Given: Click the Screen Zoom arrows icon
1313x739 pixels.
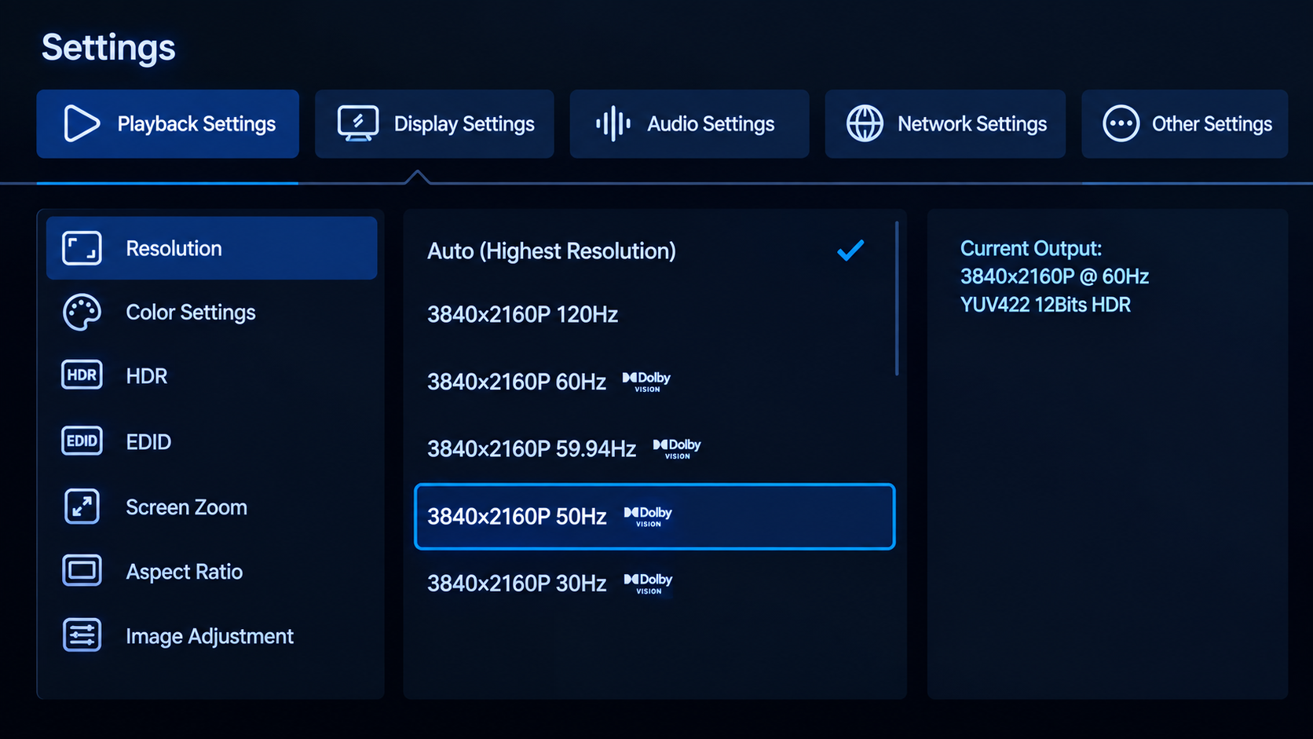Looking at the screenshot, I should (82, 507).
